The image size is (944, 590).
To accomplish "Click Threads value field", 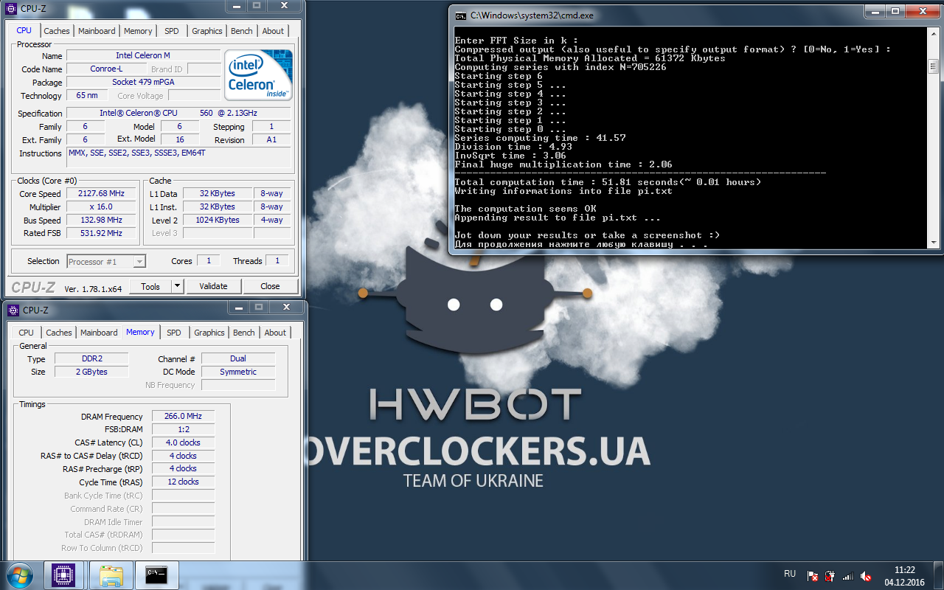I will tap(277, 261).
